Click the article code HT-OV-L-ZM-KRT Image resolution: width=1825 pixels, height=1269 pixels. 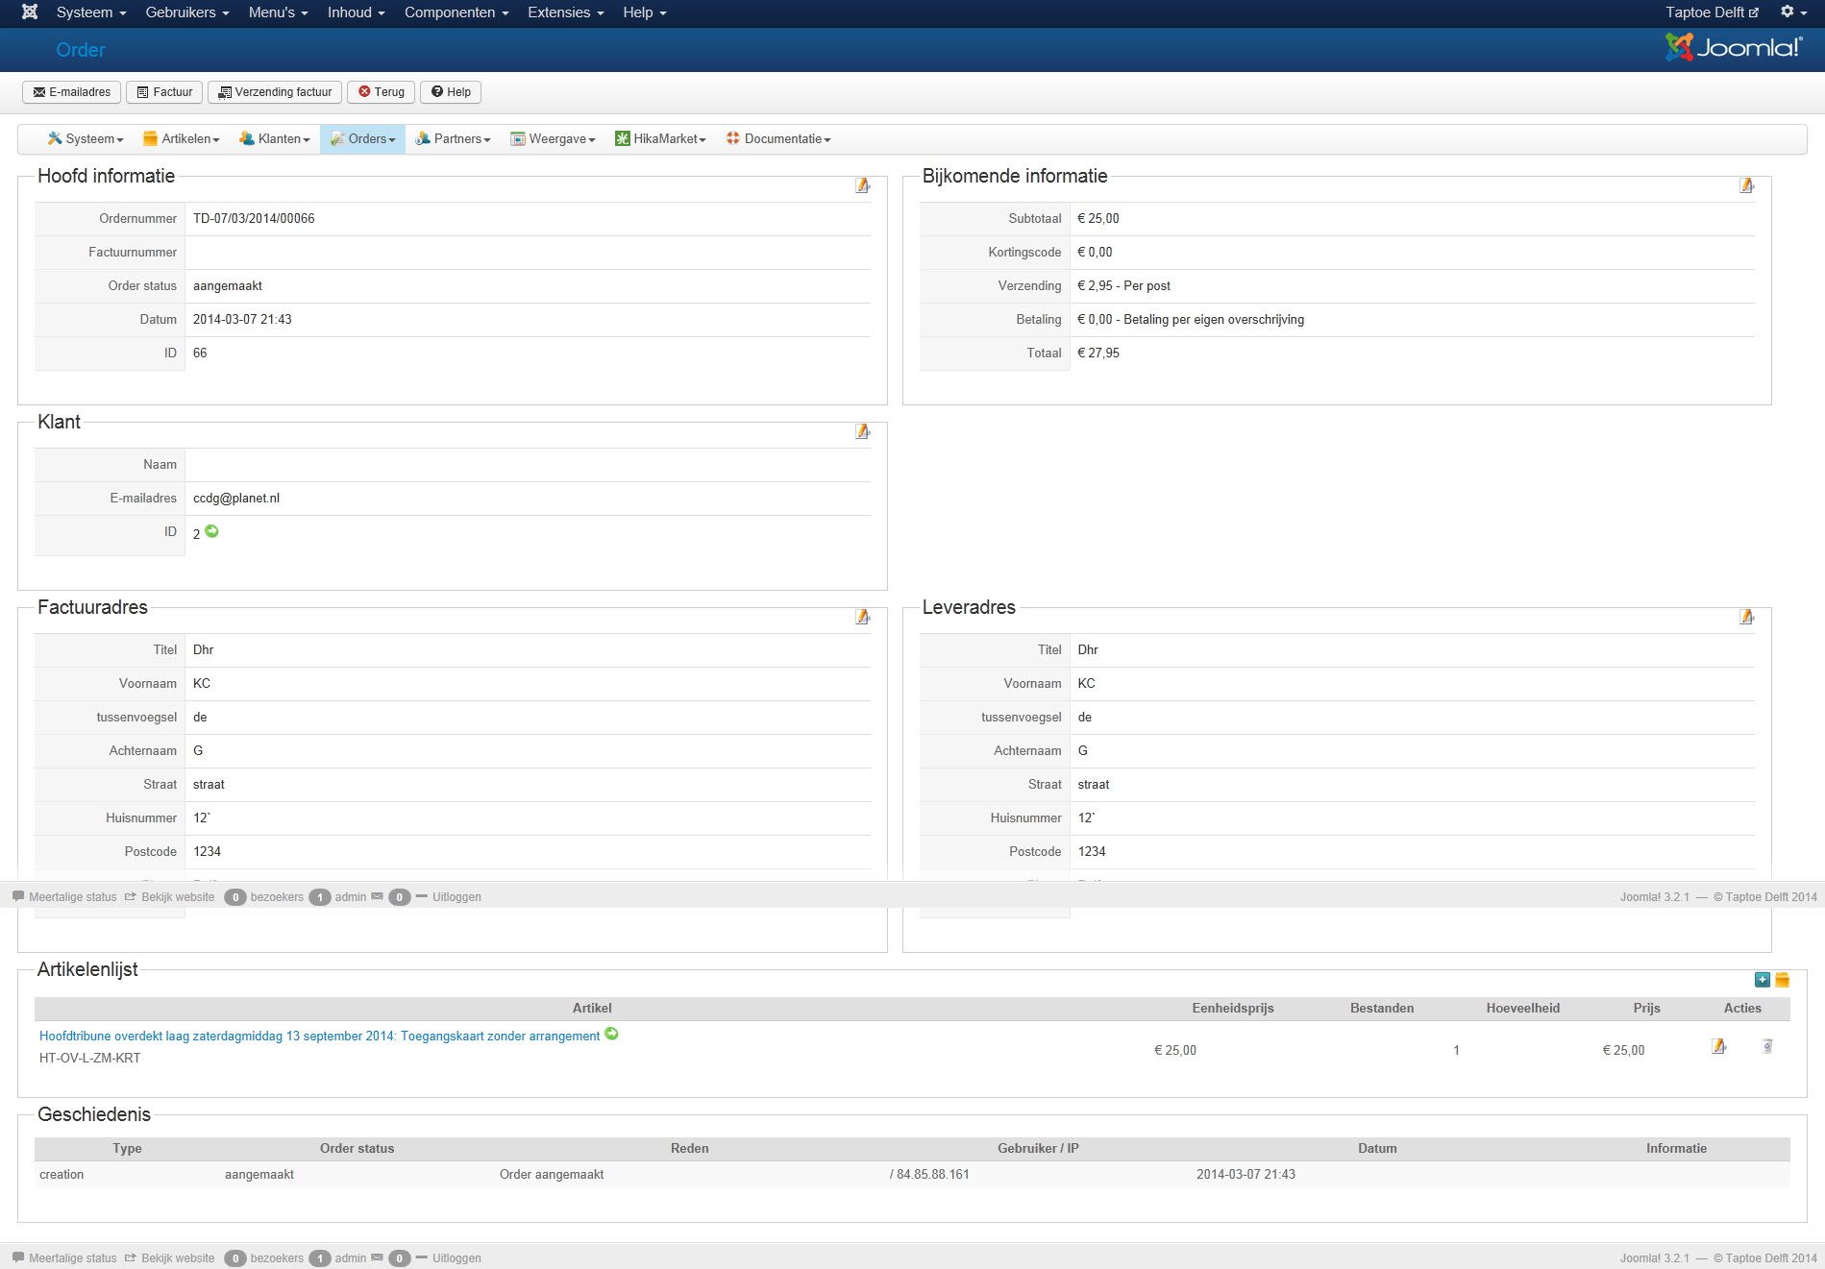point(90,1059)
